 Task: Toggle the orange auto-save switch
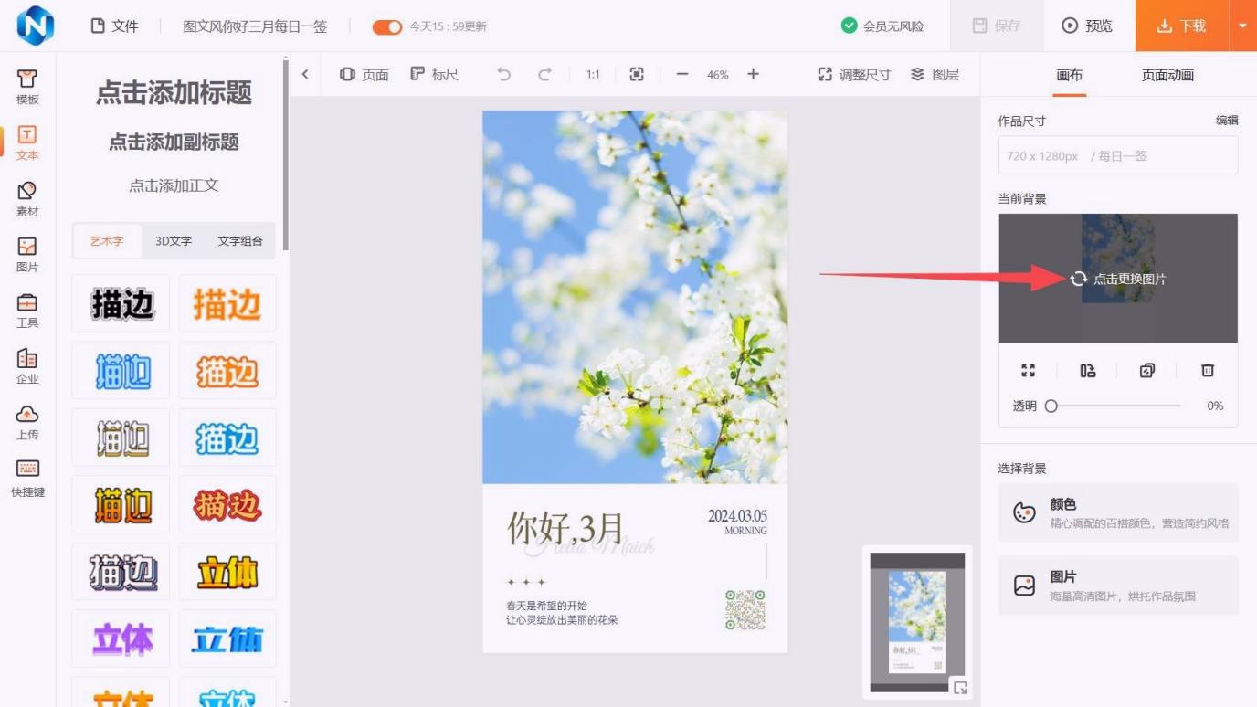(x=387, y=26)
